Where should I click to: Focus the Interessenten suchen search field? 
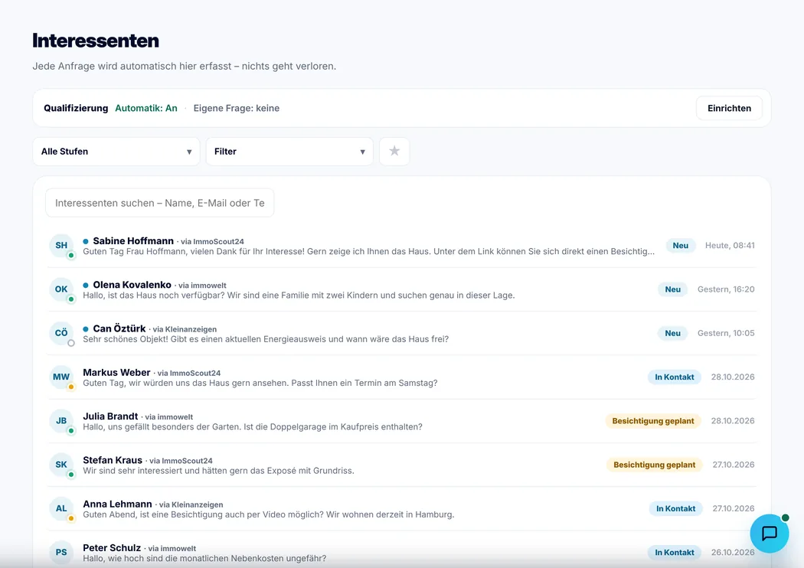tap(160, 203)
